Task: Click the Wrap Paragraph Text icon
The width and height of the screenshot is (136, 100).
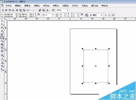Action: [86, 15]
